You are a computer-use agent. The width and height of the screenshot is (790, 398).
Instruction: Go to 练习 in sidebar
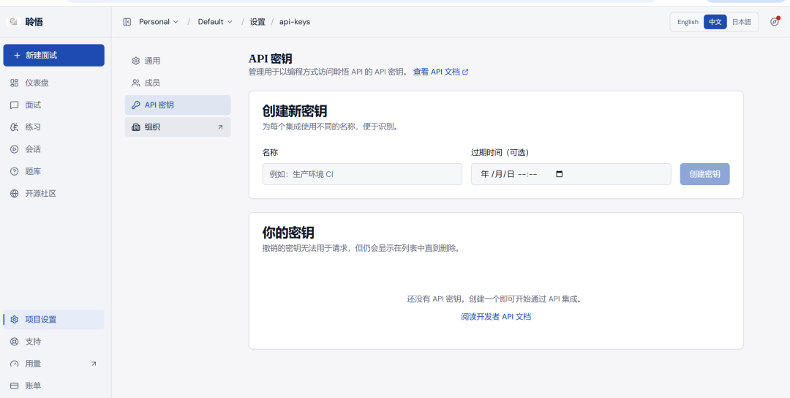[54, 127]
